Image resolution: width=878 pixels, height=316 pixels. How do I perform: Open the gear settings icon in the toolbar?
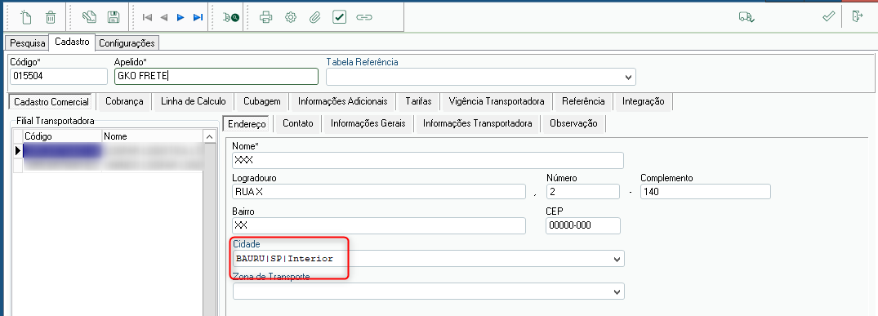(x=290, y=17)
